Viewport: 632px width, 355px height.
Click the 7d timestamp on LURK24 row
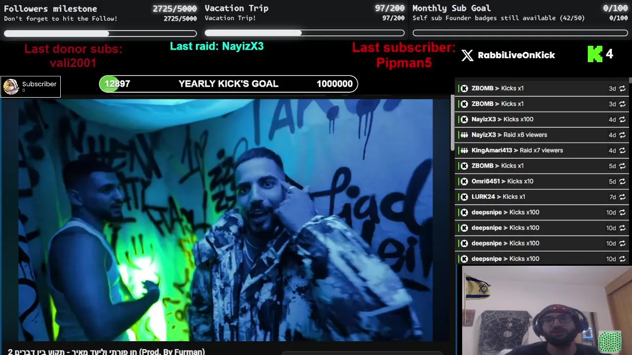coord(612,197)
